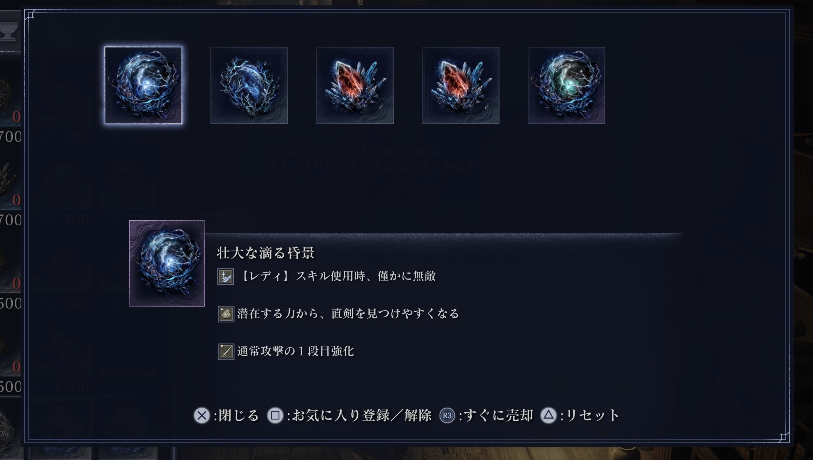Click the square button icon for お気に入り登録
Viewport: 813px width, 460px height.
[275, 415]
